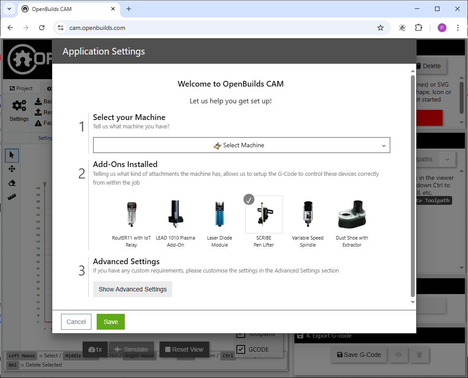Click the dialog scrollbar thumb
The image size is (468, 378).
click(x=413, y=185)
